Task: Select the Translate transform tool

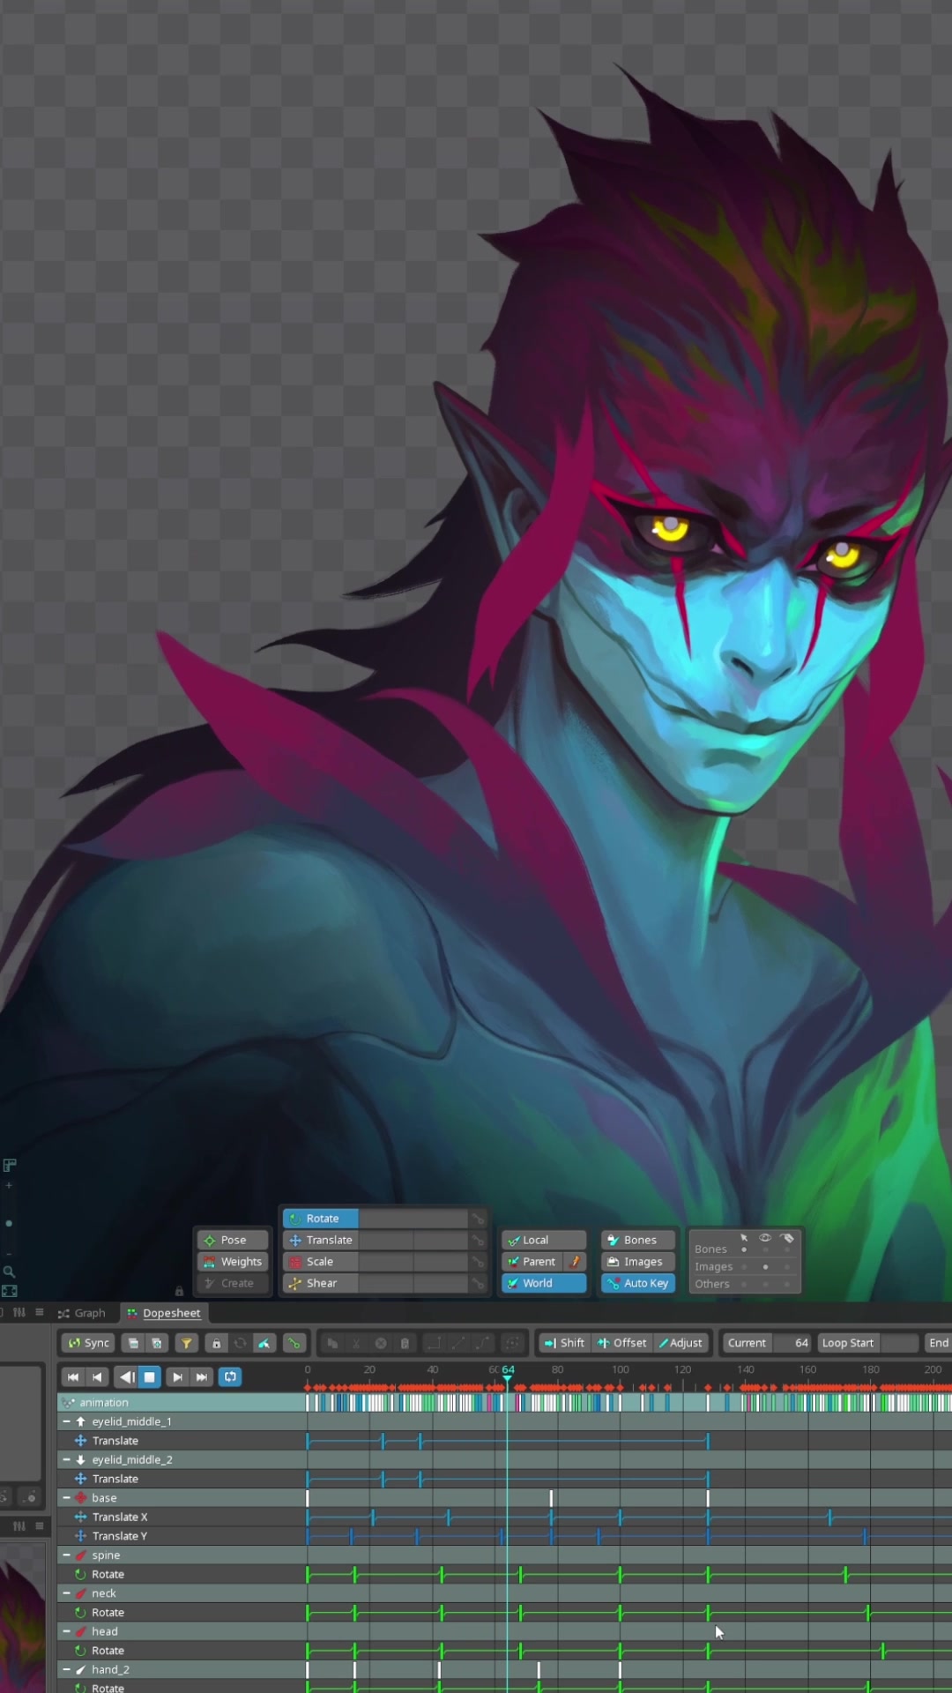Action: click(321, 1240)
